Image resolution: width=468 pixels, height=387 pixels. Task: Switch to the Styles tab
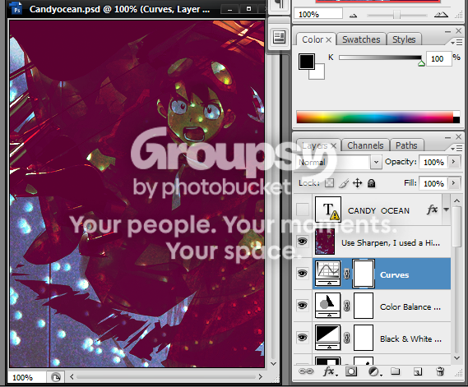click(404, 39)
